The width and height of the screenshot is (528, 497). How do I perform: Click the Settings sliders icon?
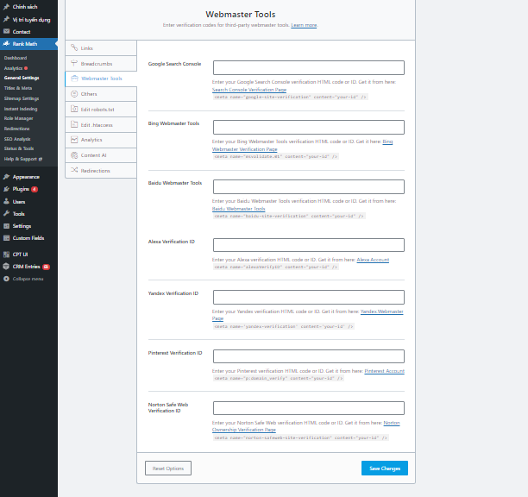point(6,226)
